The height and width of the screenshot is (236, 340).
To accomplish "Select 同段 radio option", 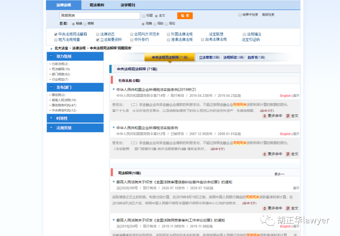I will coord(155,24).
